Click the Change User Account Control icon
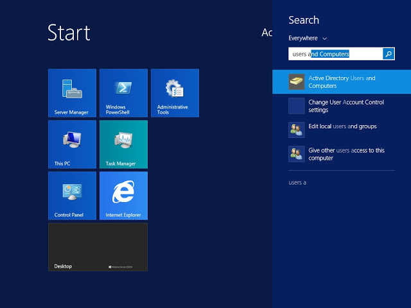 pyautogui.click(x=296, y=106)
